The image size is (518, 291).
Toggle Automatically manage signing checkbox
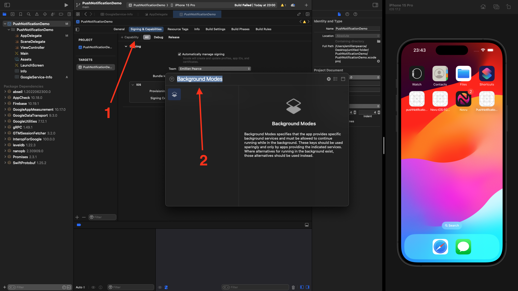(x=180, y=54)
